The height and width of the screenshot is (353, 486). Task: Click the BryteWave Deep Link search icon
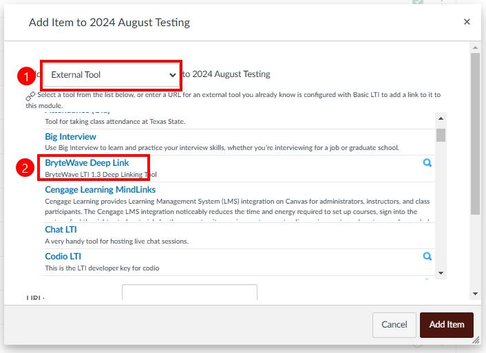(x=427, y=163)
